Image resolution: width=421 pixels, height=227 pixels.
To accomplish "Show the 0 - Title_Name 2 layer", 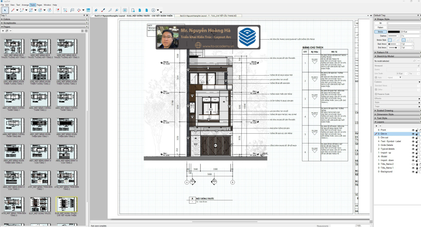I will [413, 164].
